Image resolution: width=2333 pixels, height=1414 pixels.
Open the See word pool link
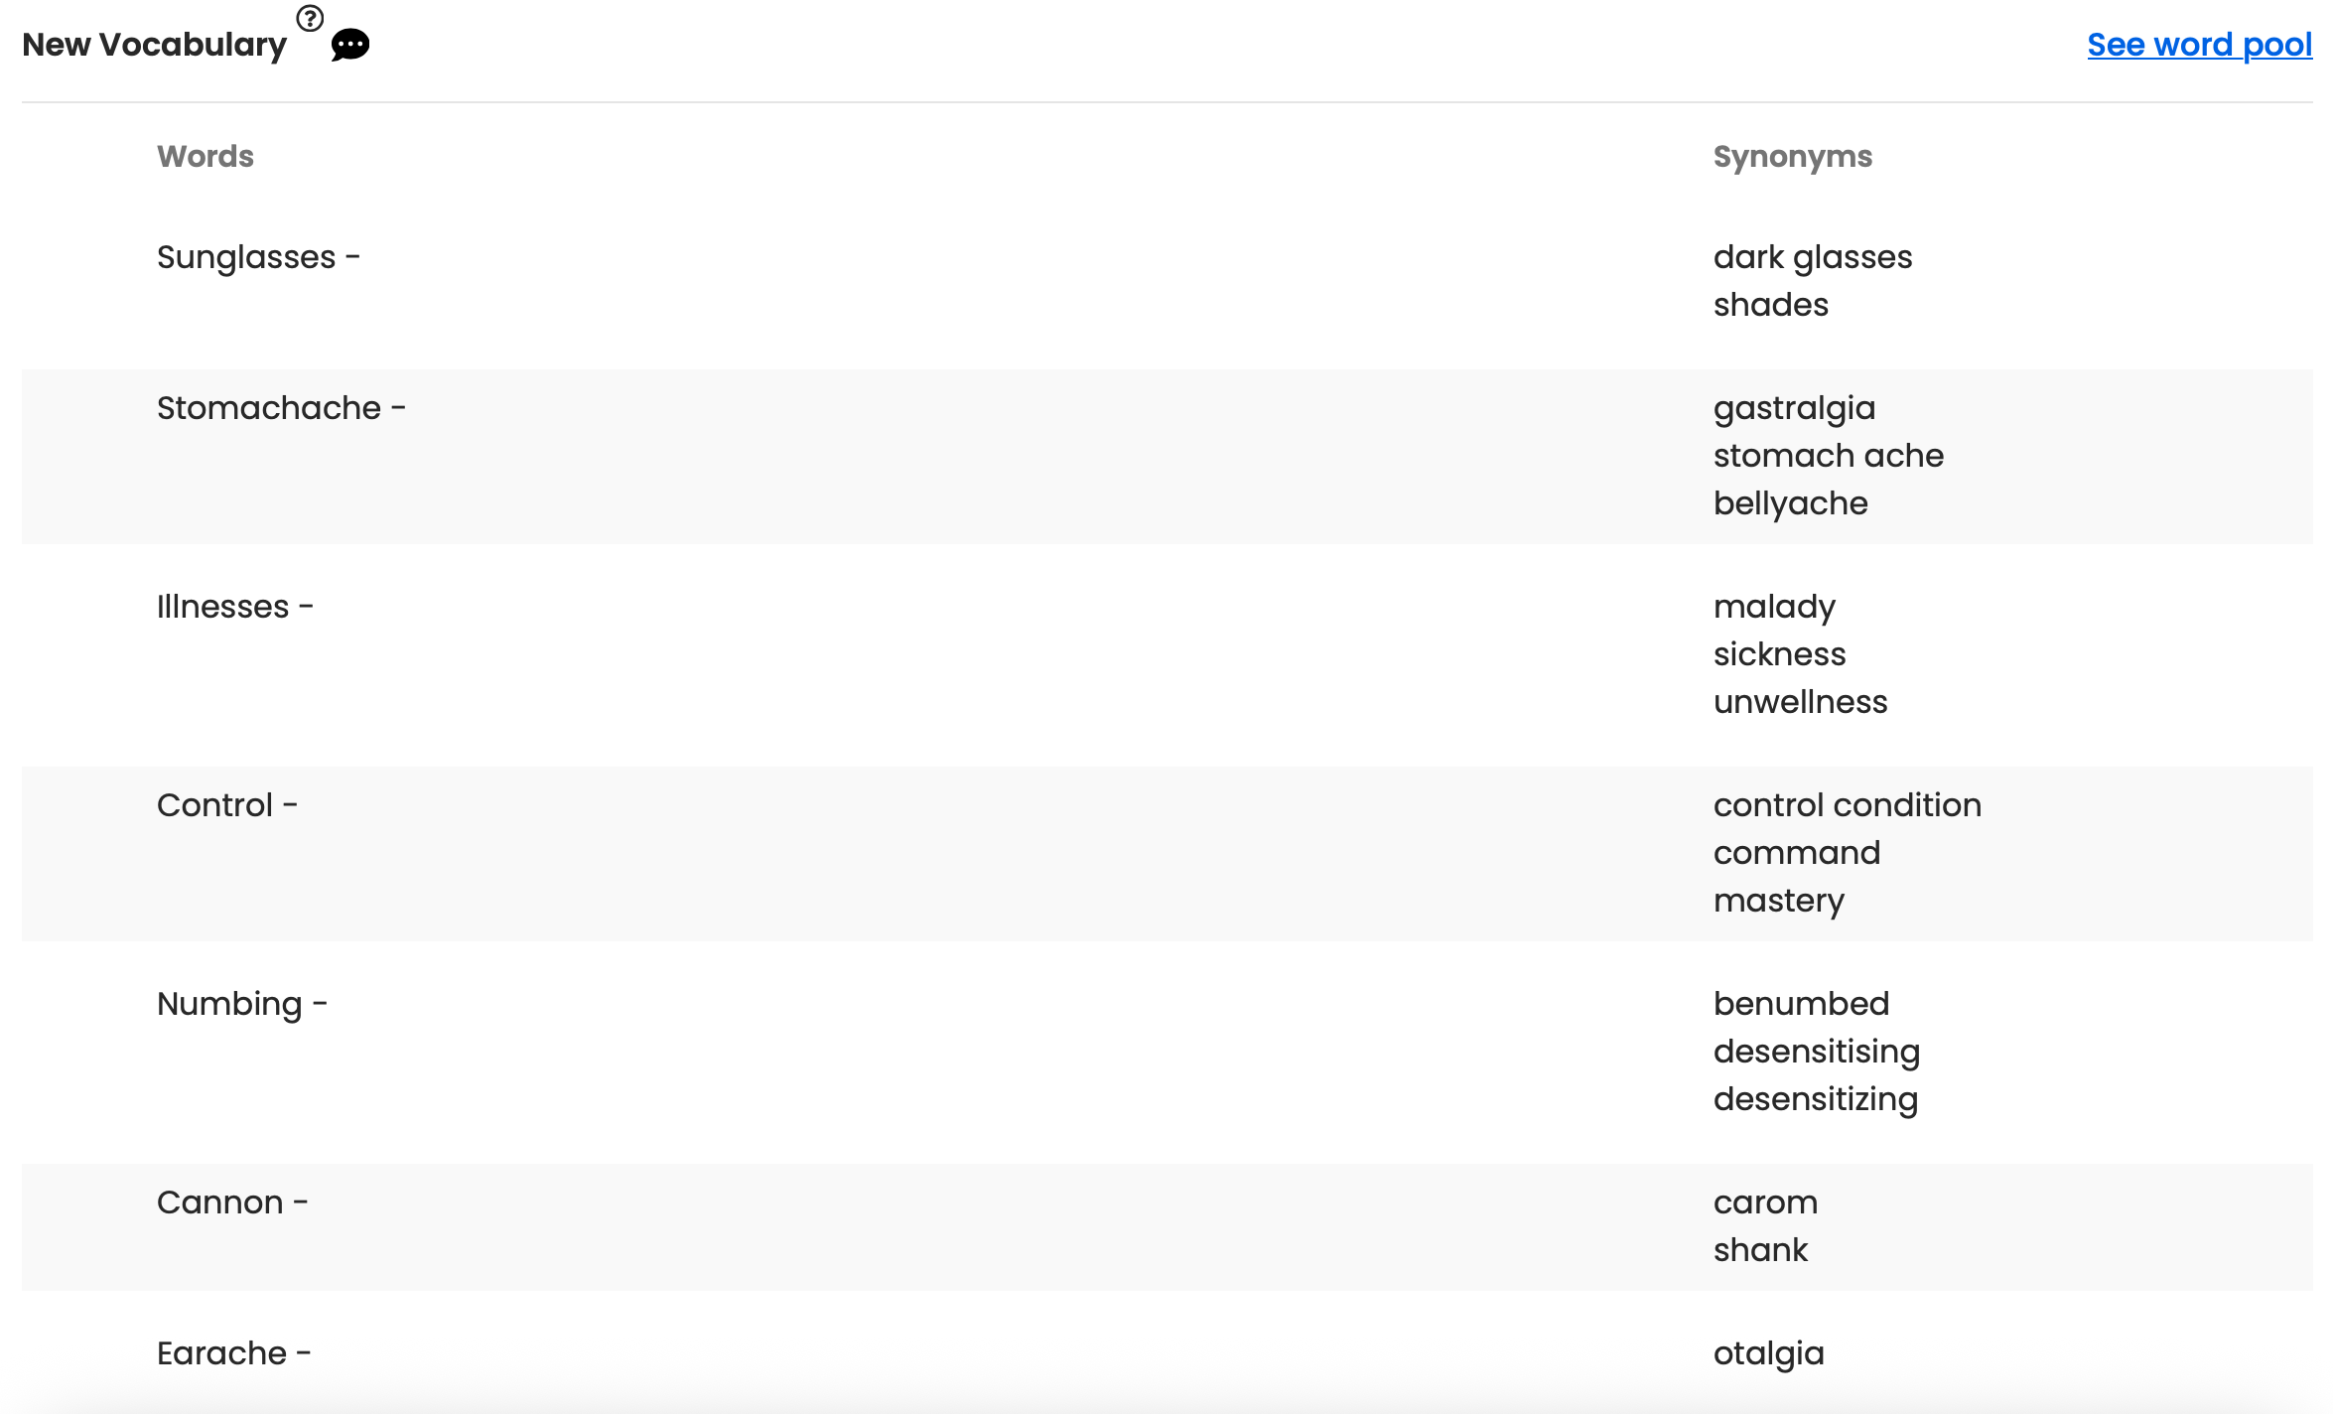click(2199, 45)
